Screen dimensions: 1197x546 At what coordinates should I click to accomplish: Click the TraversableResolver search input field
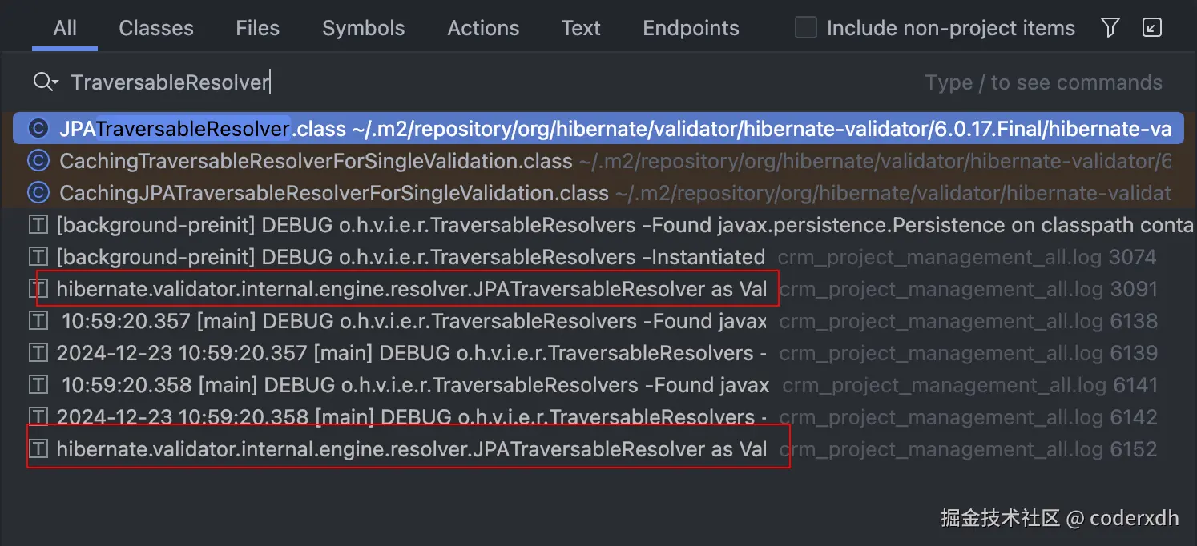(481, 82)
